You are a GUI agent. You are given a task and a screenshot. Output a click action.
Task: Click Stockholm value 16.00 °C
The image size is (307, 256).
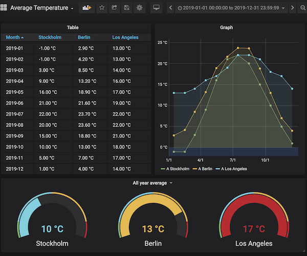click(48, 92)
